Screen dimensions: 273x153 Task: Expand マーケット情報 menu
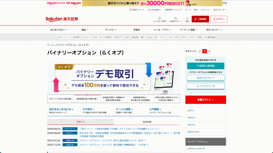coord(188,30)
